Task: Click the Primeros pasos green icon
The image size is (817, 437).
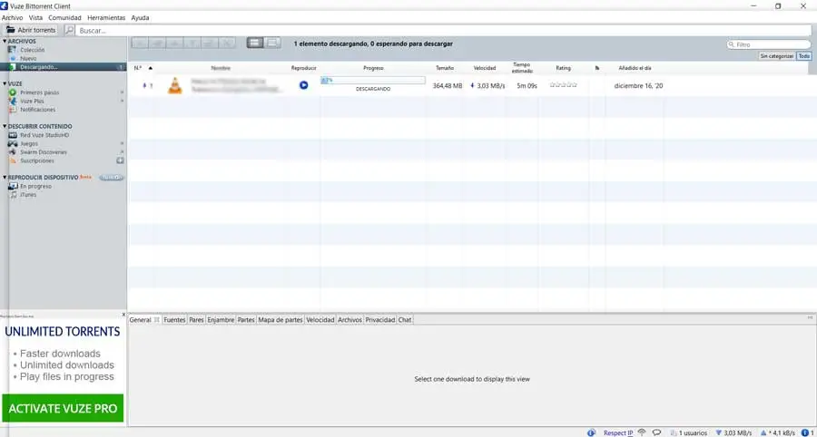Action: 13,92
